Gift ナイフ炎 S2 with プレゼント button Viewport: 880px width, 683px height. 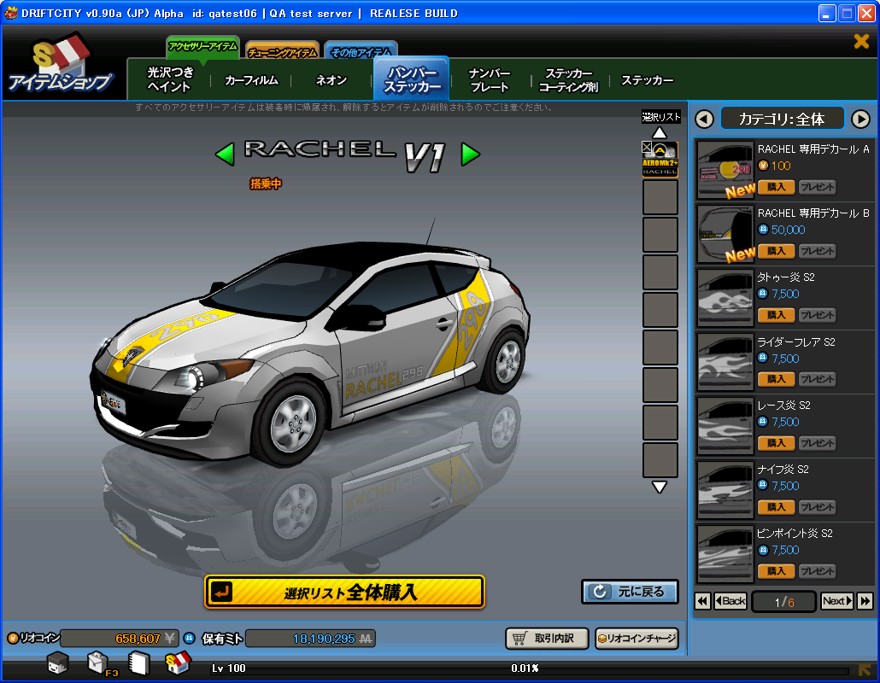(x=817, y=507)
